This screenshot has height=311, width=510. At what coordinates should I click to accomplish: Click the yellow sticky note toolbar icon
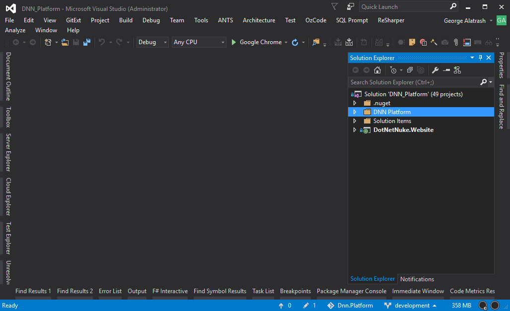click(412, 42)
